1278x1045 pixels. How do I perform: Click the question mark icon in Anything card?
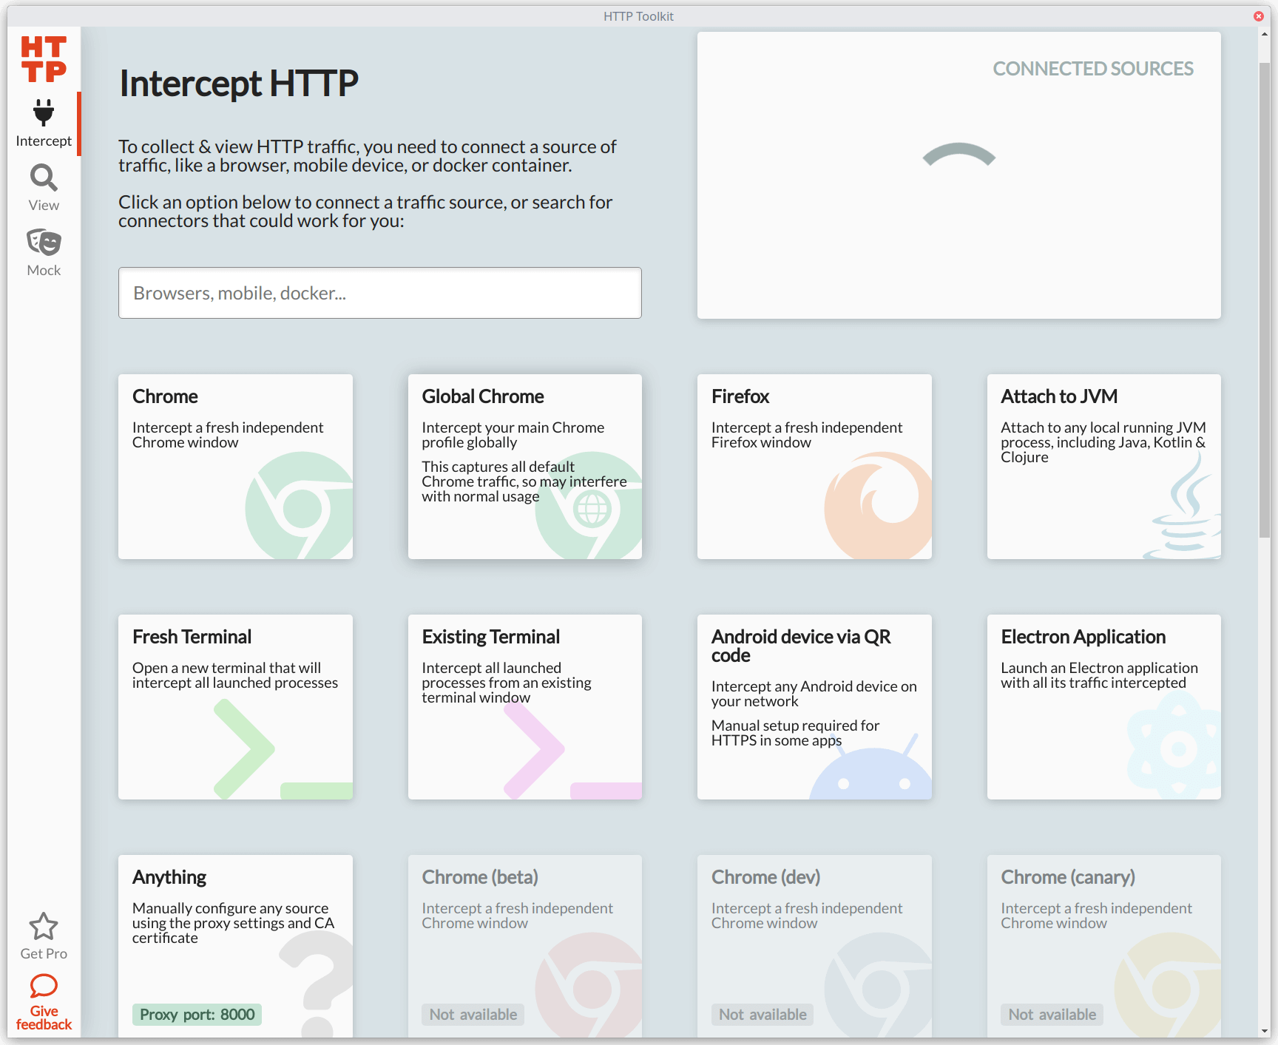click(317, 984)
